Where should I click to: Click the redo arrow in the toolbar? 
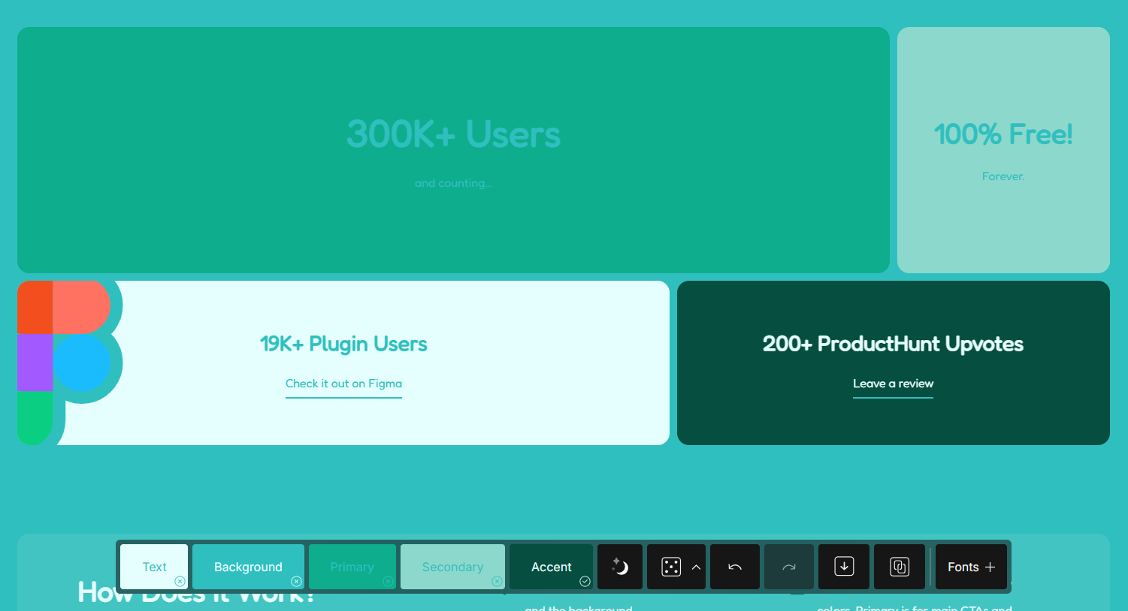[x=788, y=567]
